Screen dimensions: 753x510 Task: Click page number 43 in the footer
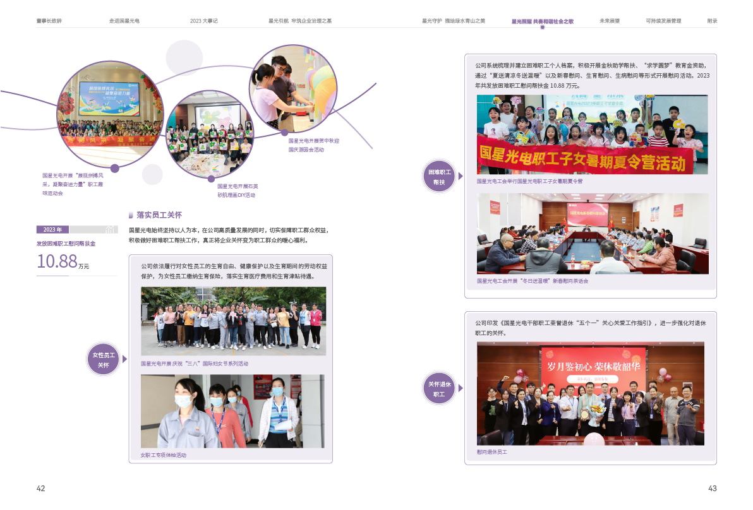pos(712,489)
